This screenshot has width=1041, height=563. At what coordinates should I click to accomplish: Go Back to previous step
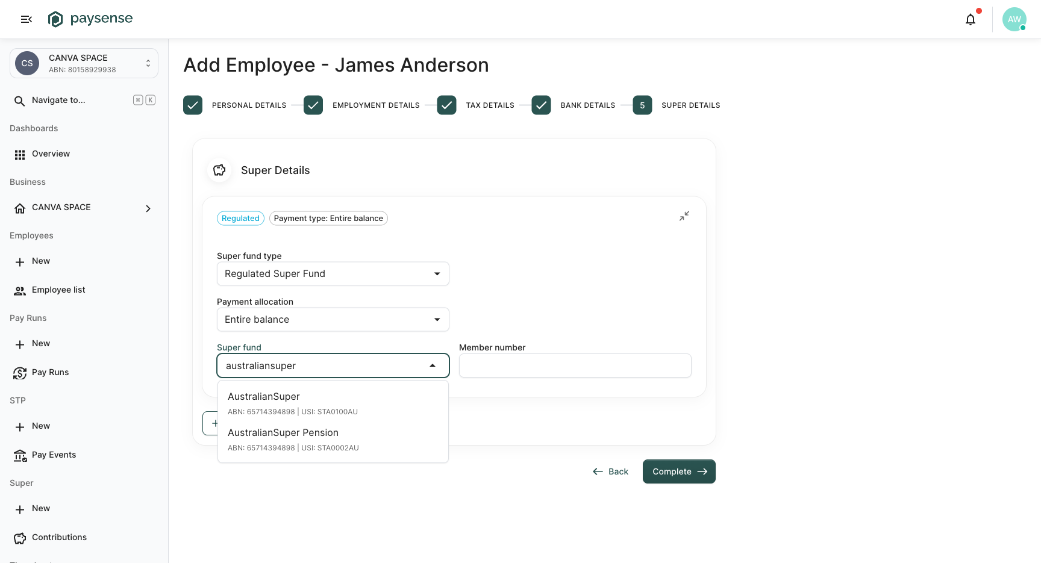pos(611,471)
